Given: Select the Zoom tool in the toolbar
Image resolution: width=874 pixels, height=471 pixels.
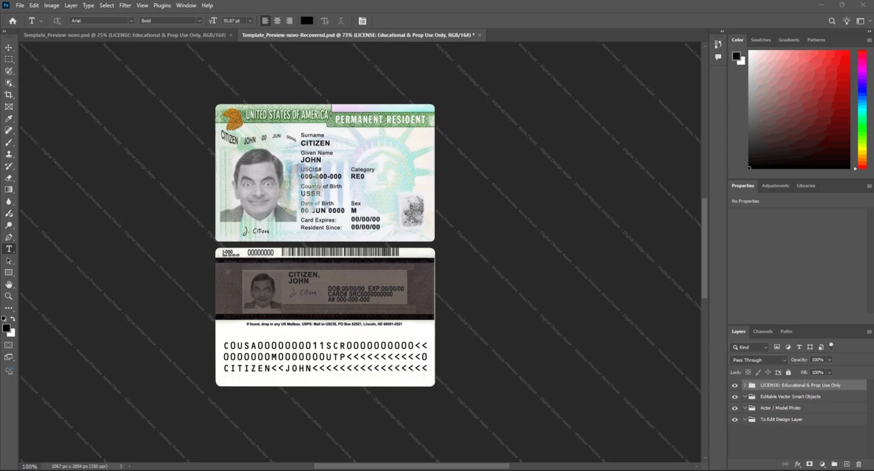Looking at the screenshot, I should coord(9,296).
